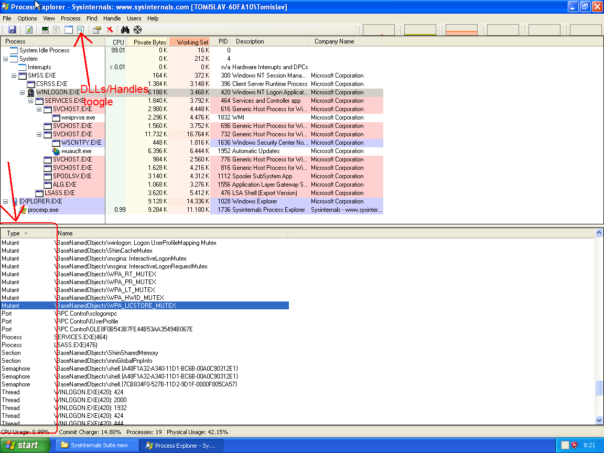Sort by the Process column header
The width and height of the screenshot is (604, 453).
point(53,41)
